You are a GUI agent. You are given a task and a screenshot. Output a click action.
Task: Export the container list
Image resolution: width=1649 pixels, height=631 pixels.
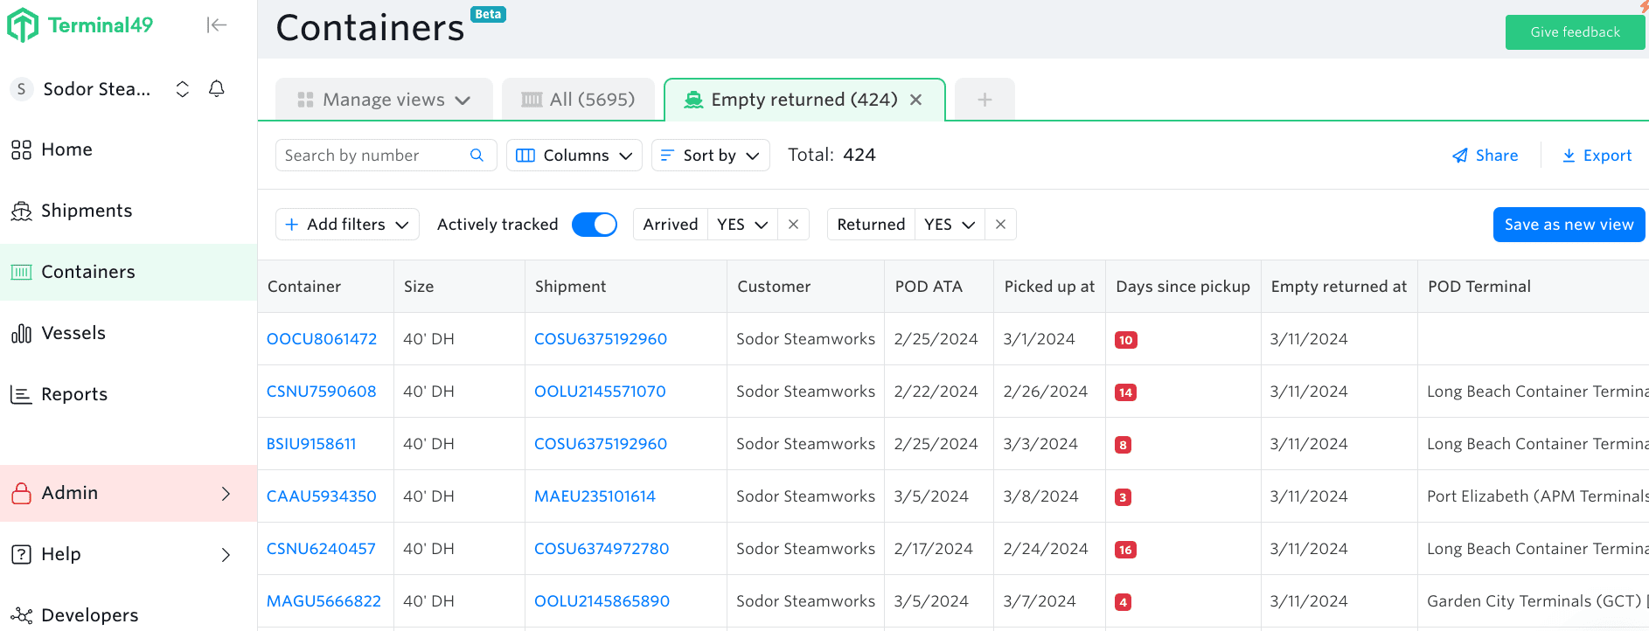(x=1597, y=156)
